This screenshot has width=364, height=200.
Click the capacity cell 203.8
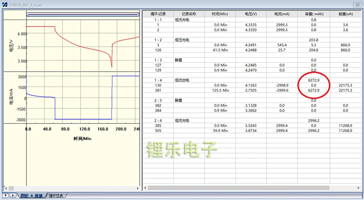313,40
